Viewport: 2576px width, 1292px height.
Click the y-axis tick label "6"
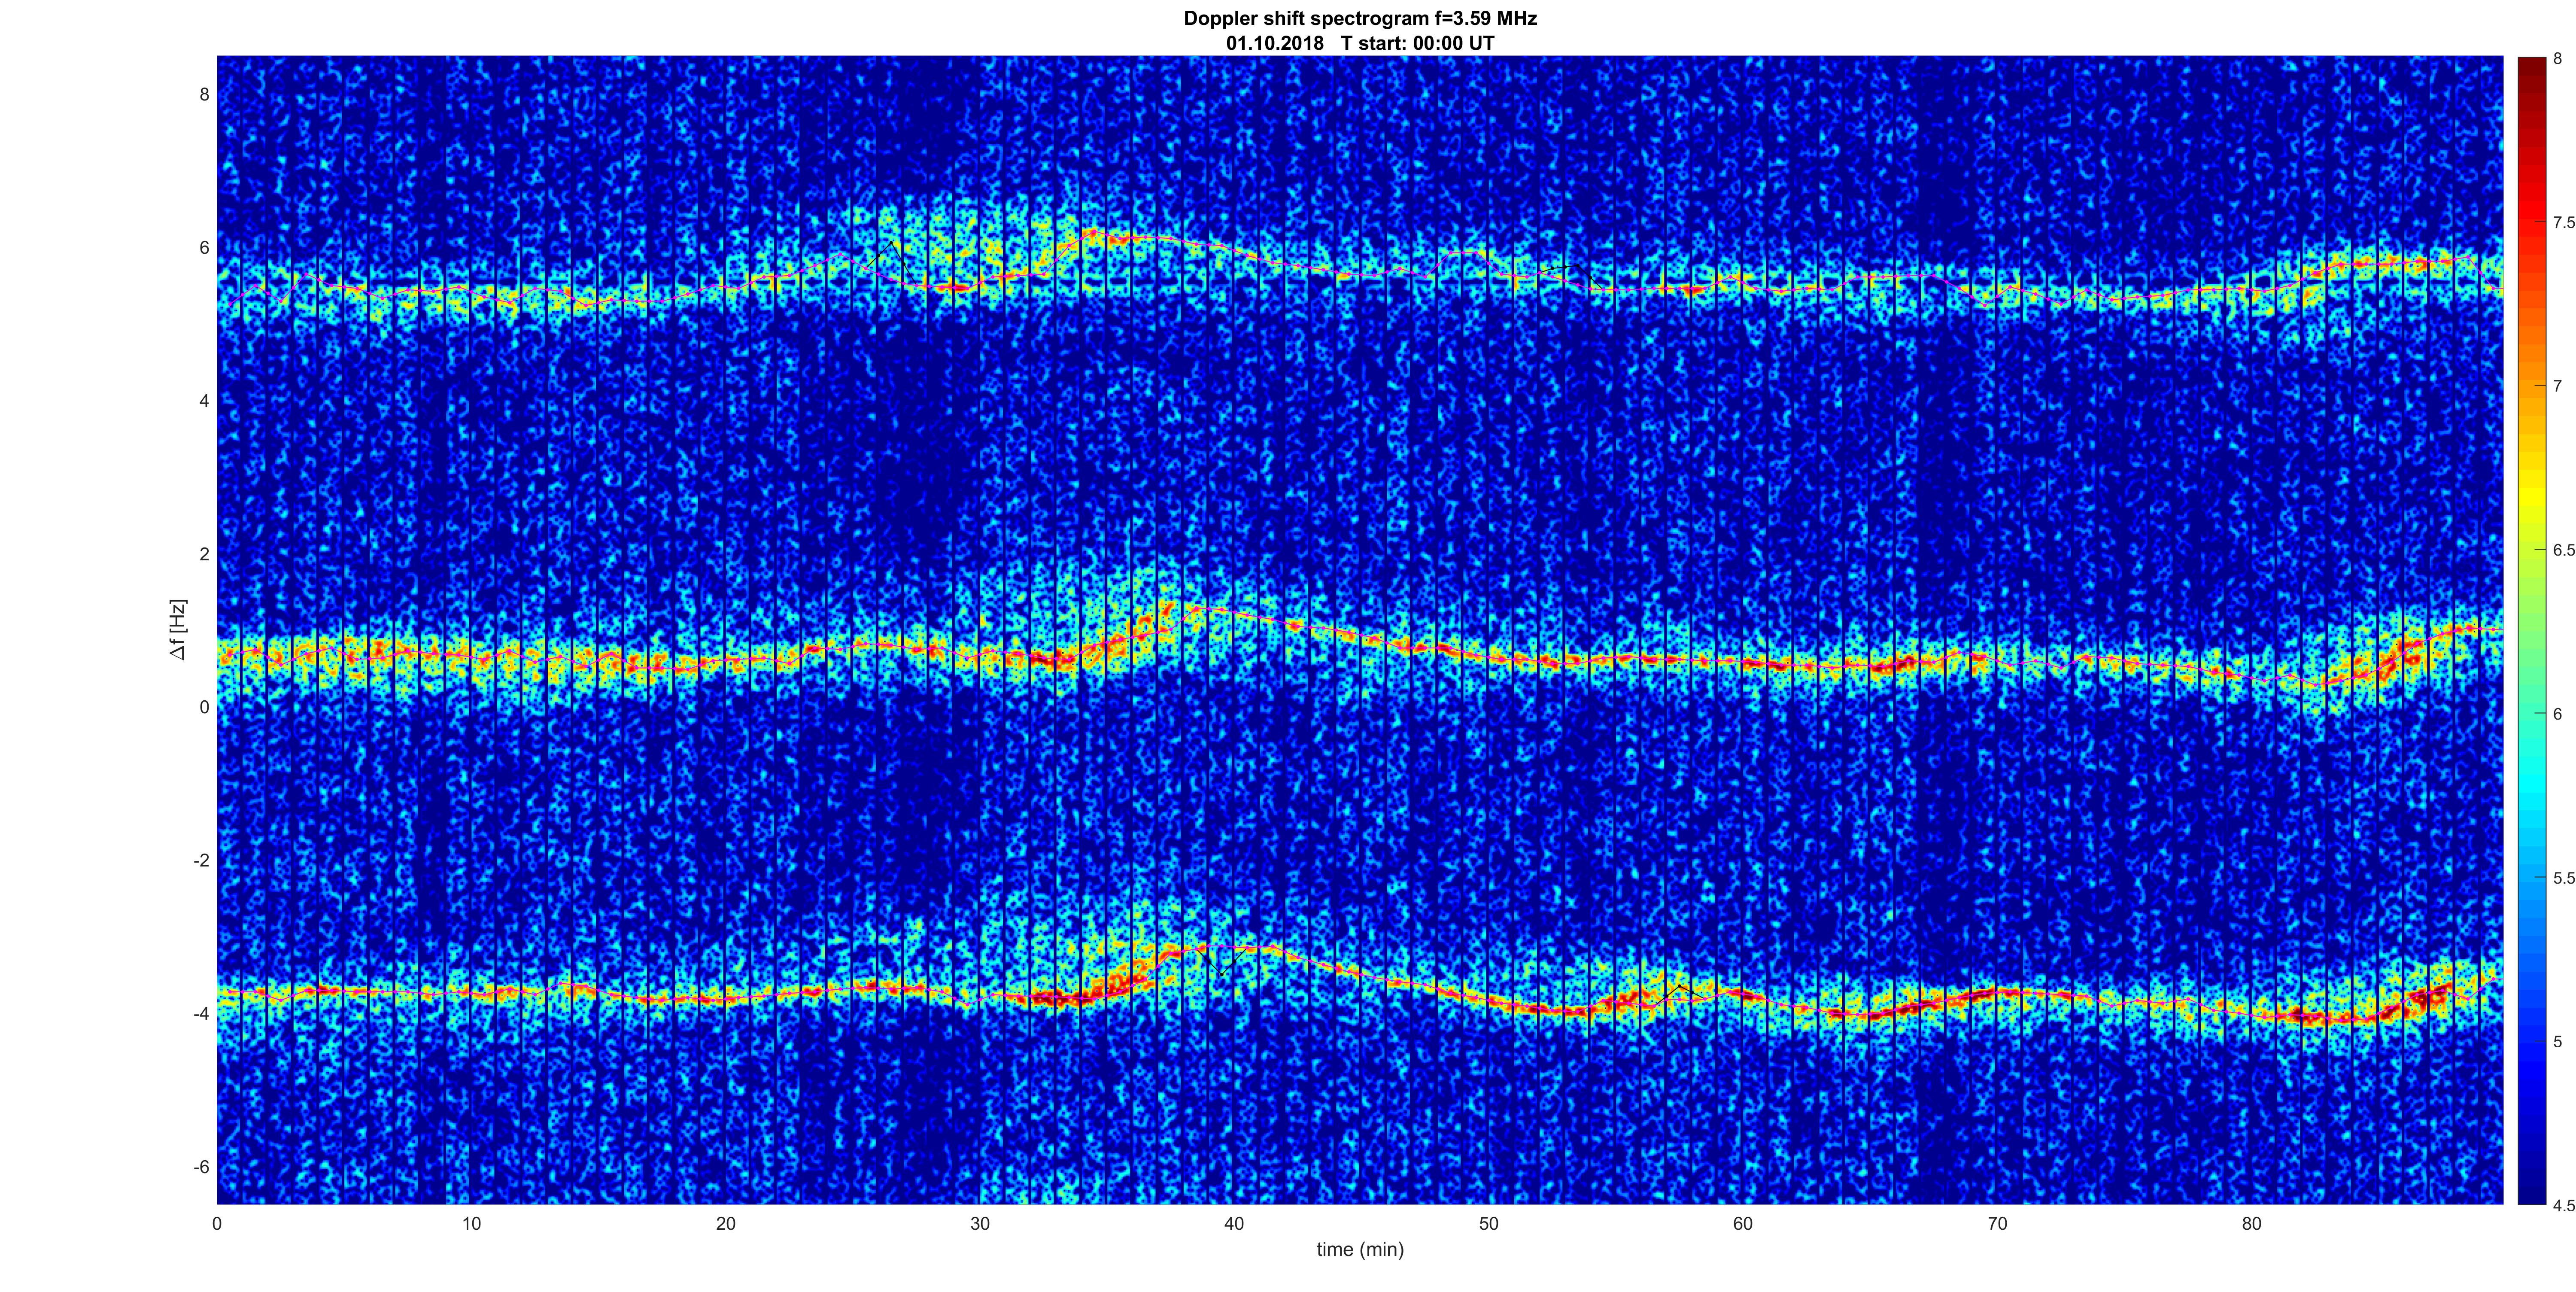pos(204,248)
